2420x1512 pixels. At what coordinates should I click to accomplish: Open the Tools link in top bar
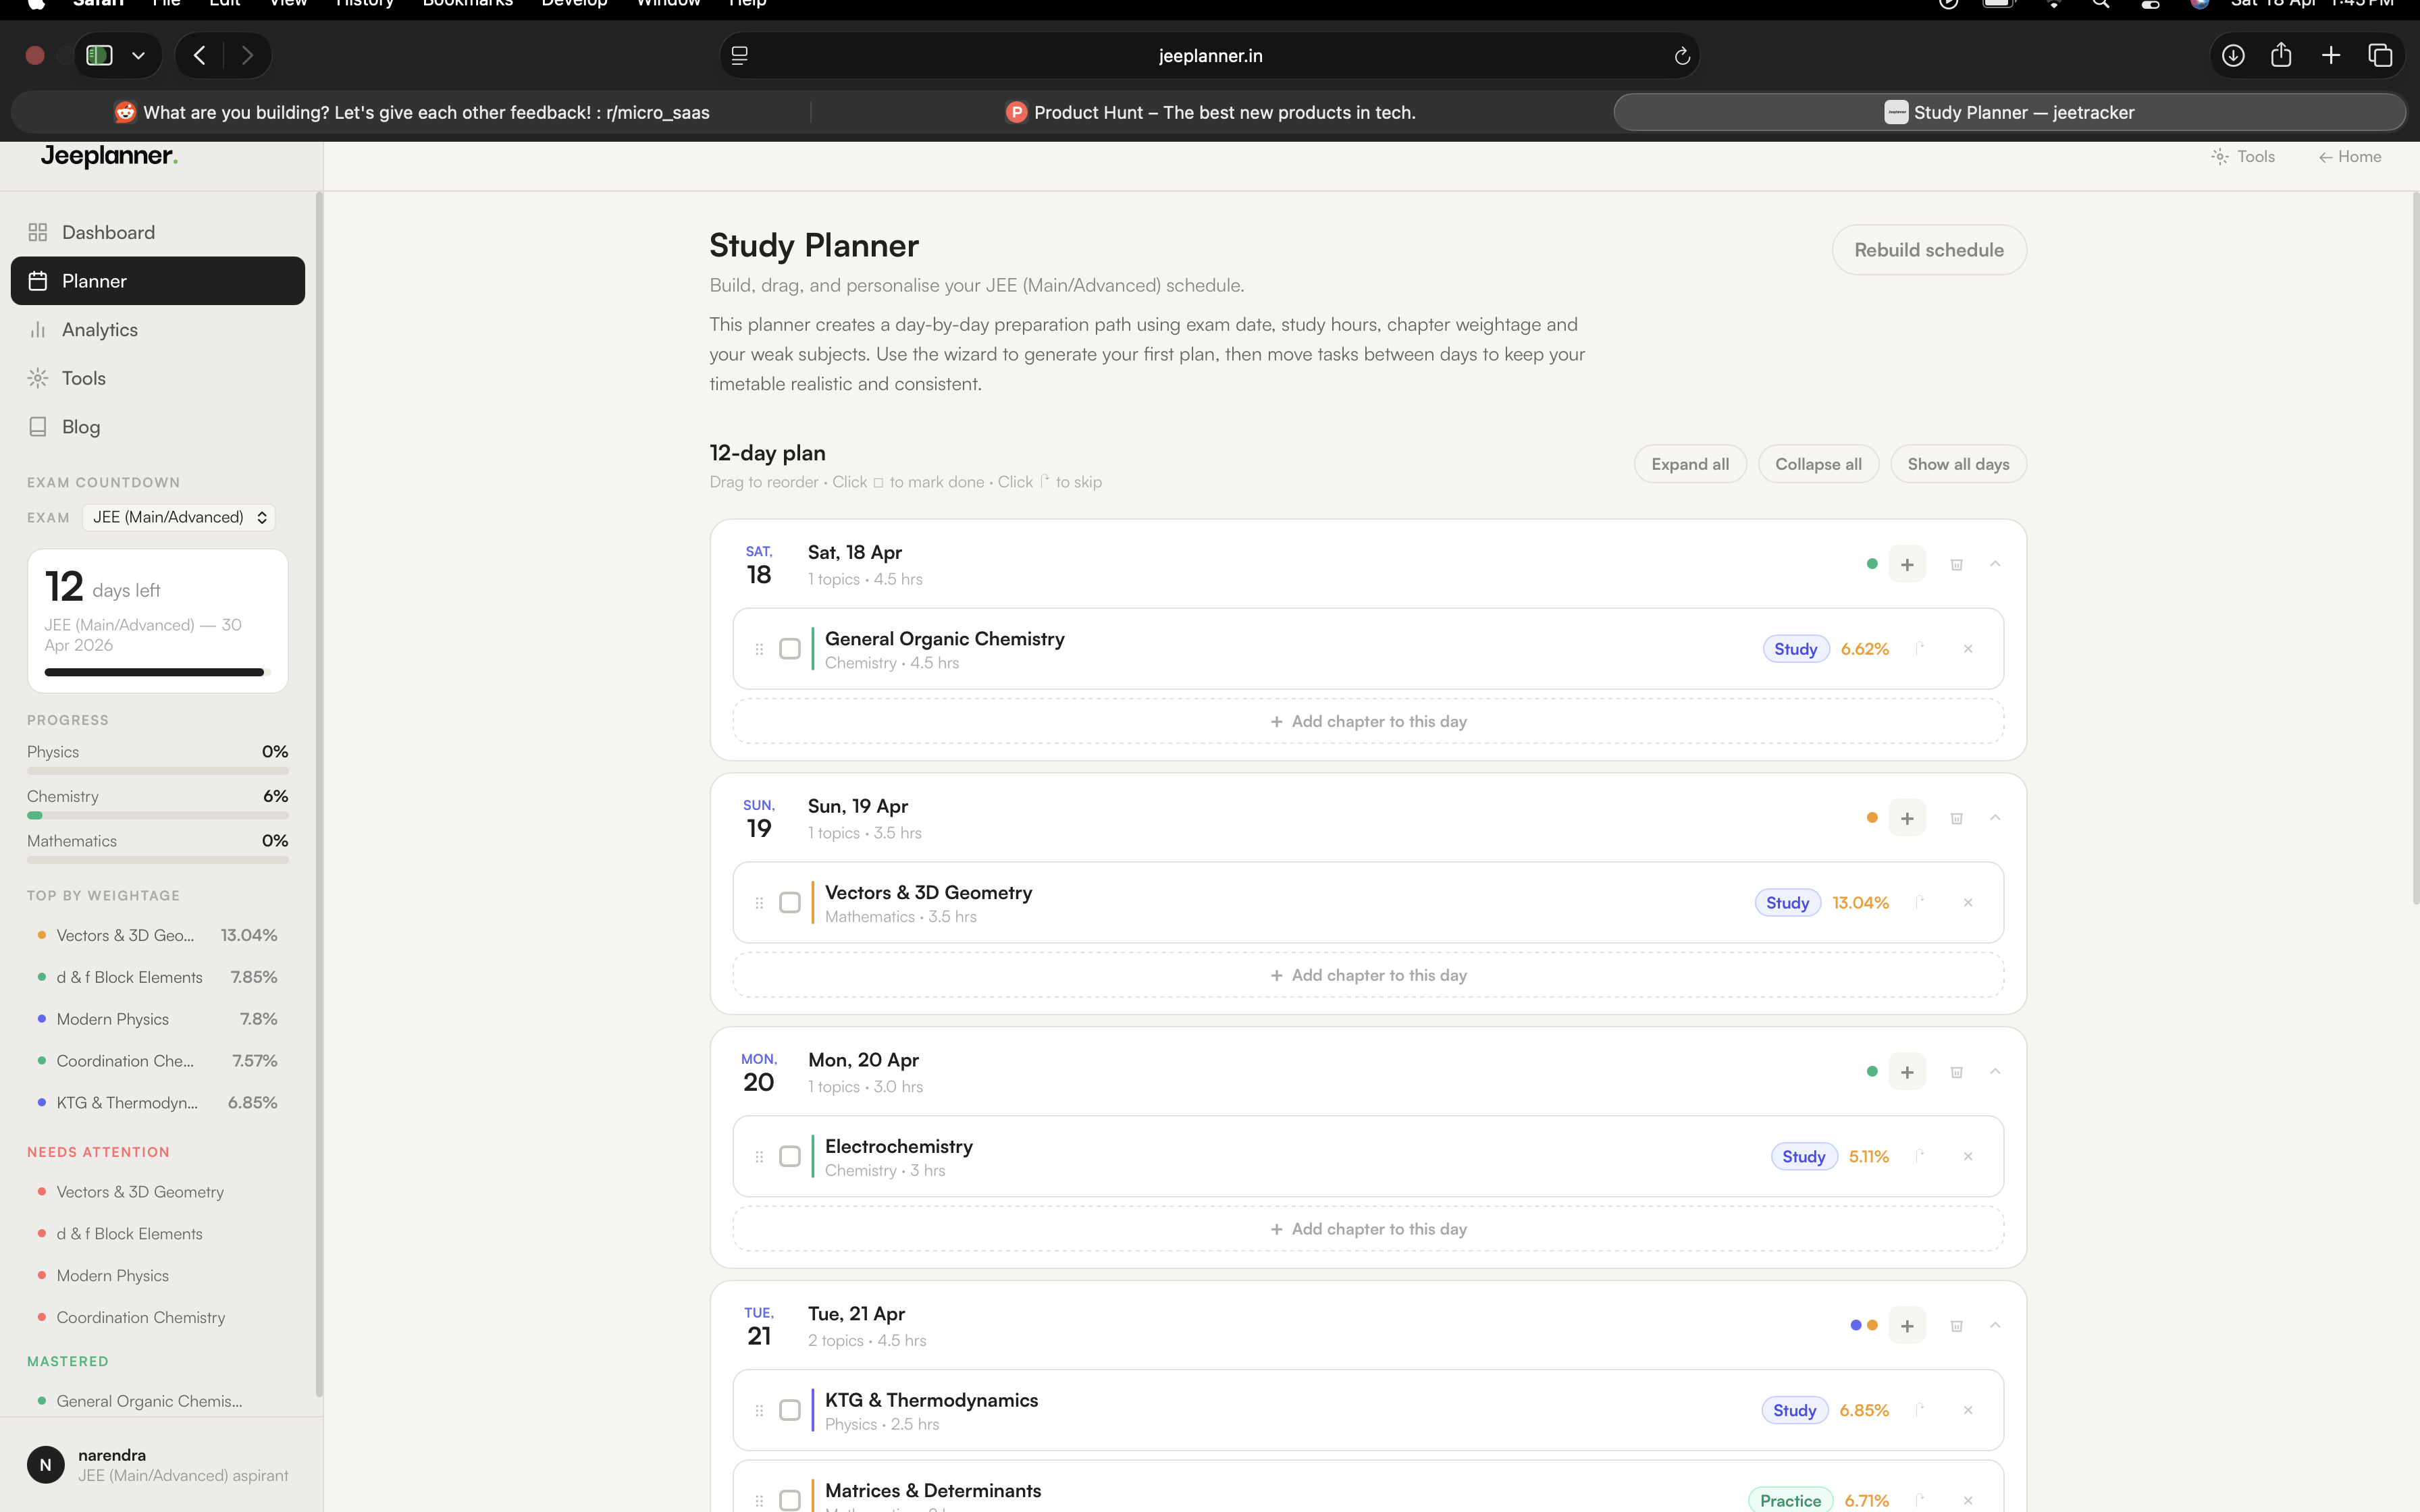click(x=2243, y=157)
